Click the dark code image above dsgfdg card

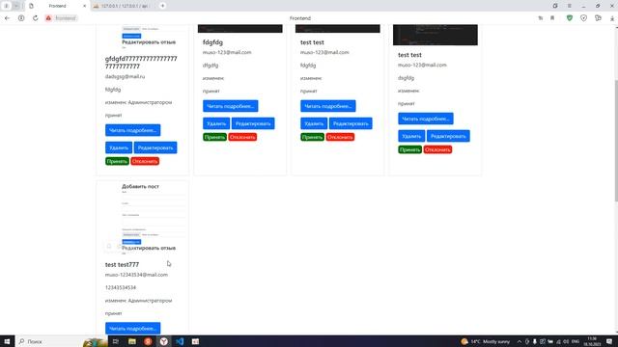(x=435, y=35)
